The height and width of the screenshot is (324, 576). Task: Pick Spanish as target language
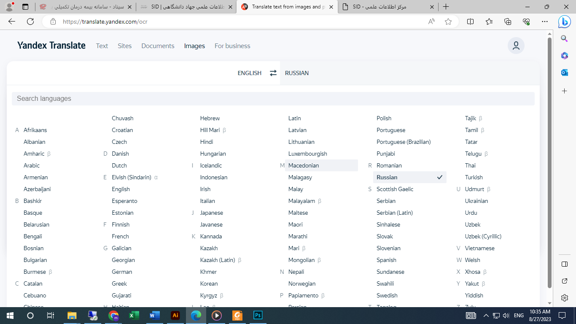tap(387, 260)
